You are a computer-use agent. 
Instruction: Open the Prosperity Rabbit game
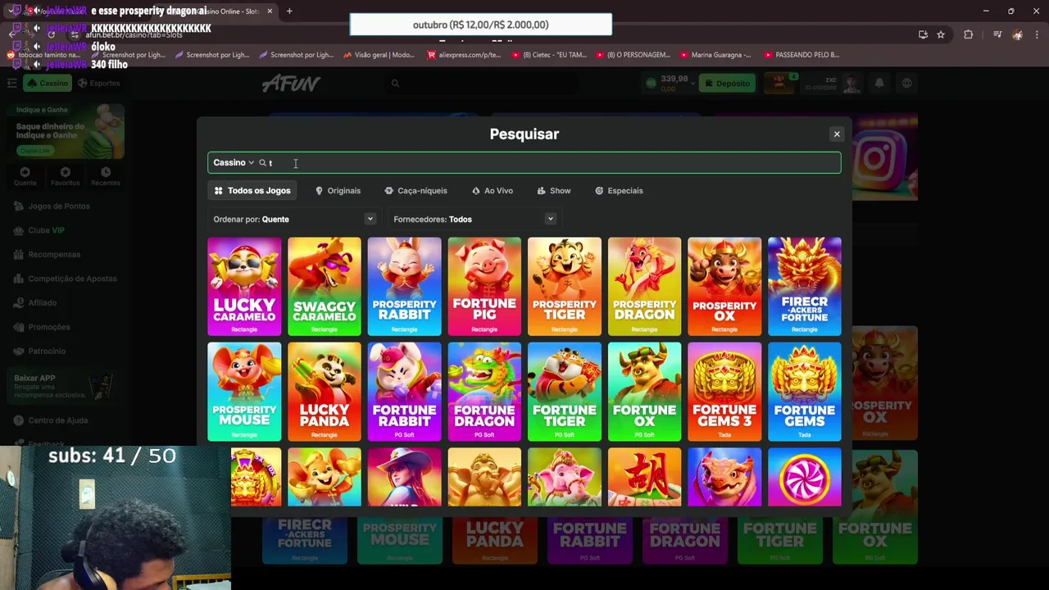click(x=404, y=286)
